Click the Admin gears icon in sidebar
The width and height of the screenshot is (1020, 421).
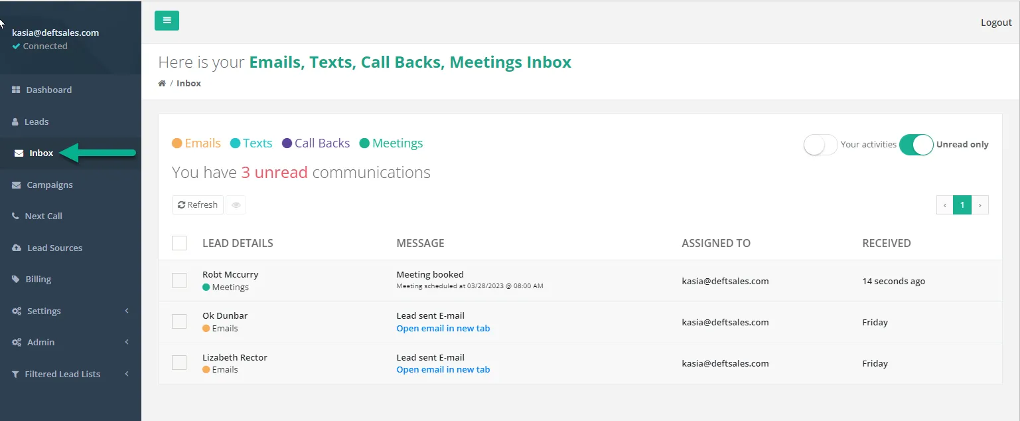(17, 343)
